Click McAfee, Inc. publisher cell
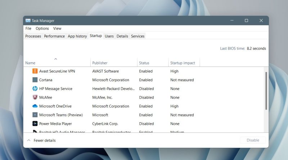The width and height of the screenshot is (288, 160). coord(102,97)
